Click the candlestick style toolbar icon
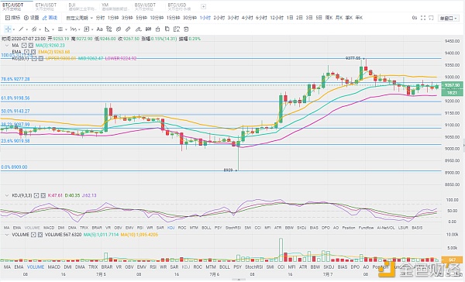This screenshot has height=282, width=465. click(148, 29)
